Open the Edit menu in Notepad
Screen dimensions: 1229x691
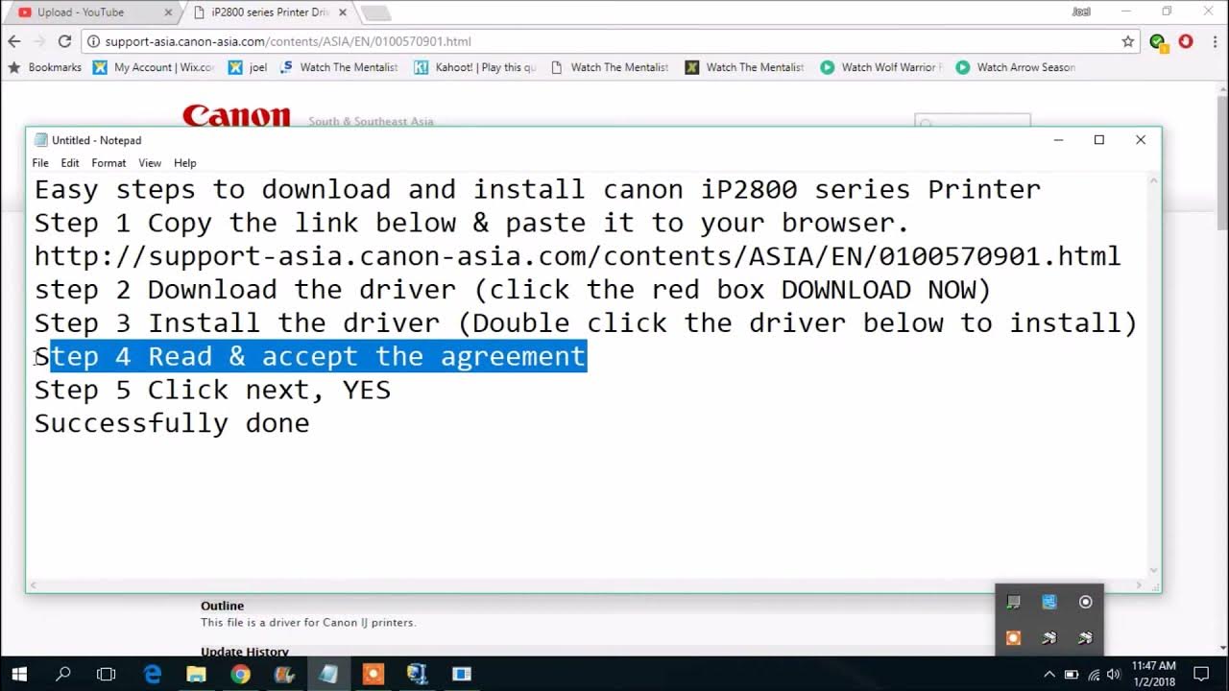pyautogui.click(x=70, y=163)
